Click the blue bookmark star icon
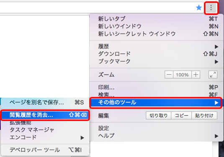This screenshot has width=224, height=157. tap(199, 8)
